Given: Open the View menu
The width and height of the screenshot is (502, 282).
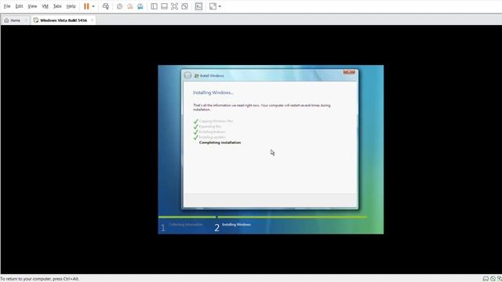Looking at the screenshot, I should point(32,6).
